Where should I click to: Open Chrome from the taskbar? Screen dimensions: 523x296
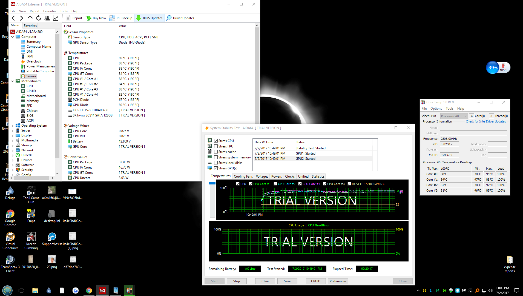[89, 290]
